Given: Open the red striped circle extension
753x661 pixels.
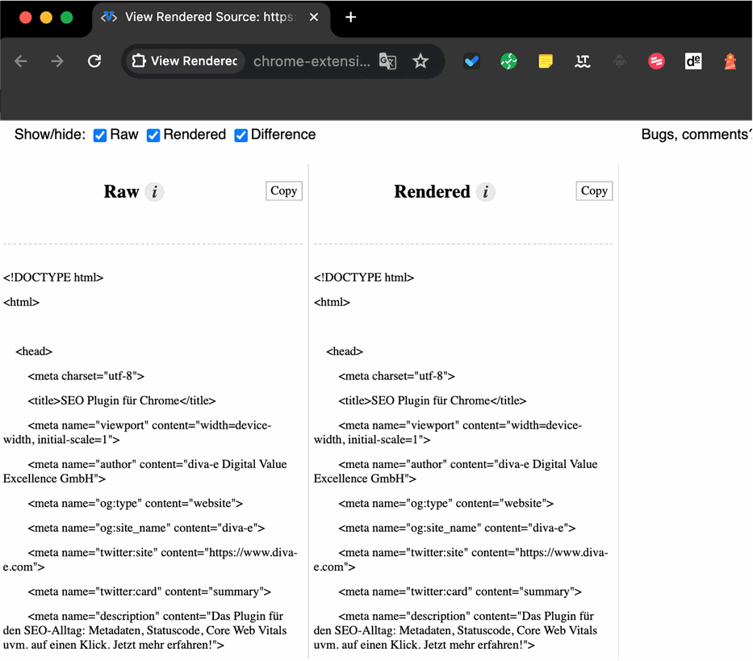Looking at the screenshot, I should (x=656, y=61).
